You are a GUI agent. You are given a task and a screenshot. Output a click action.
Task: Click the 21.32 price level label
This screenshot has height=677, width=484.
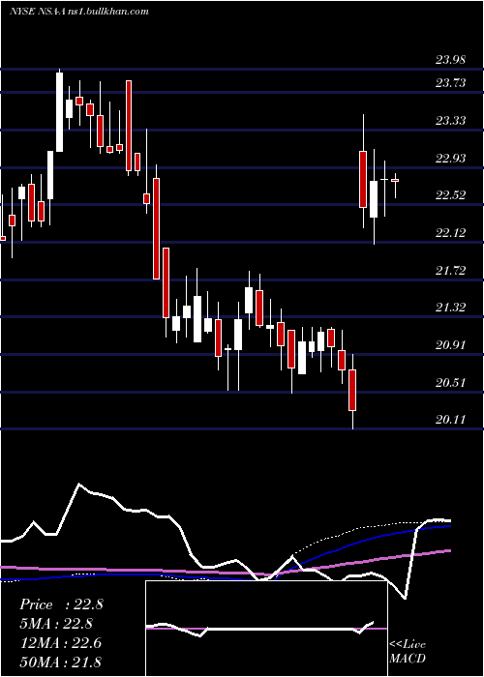point(450,308)
